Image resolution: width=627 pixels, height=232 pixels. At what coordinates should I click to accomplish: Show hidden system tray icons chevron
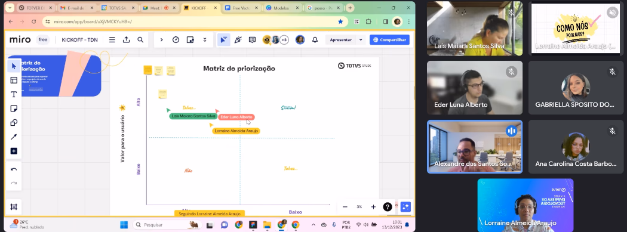pos(314,225)
